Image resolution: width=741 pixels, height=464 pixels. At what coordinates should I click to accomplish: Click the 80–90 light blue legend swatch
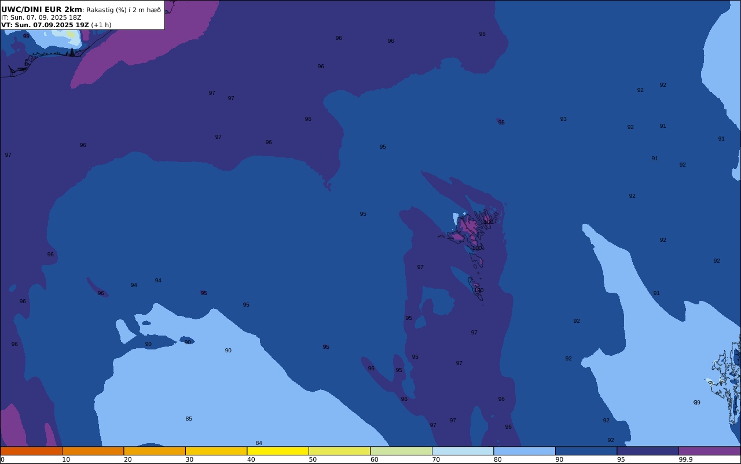click(524, 451)
